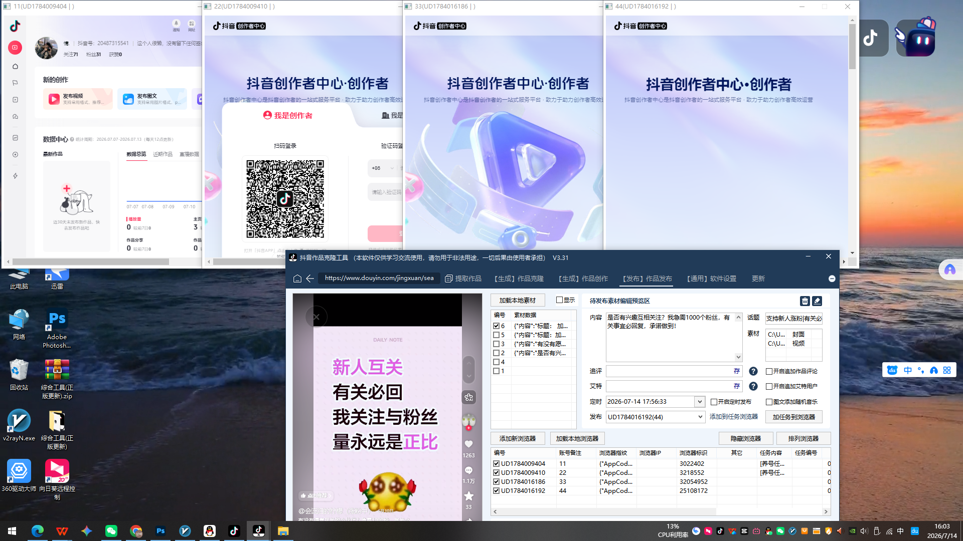This screenshot has height=541, width=963.
Task: Click the 排列浏览器 button
Action: 804,439
